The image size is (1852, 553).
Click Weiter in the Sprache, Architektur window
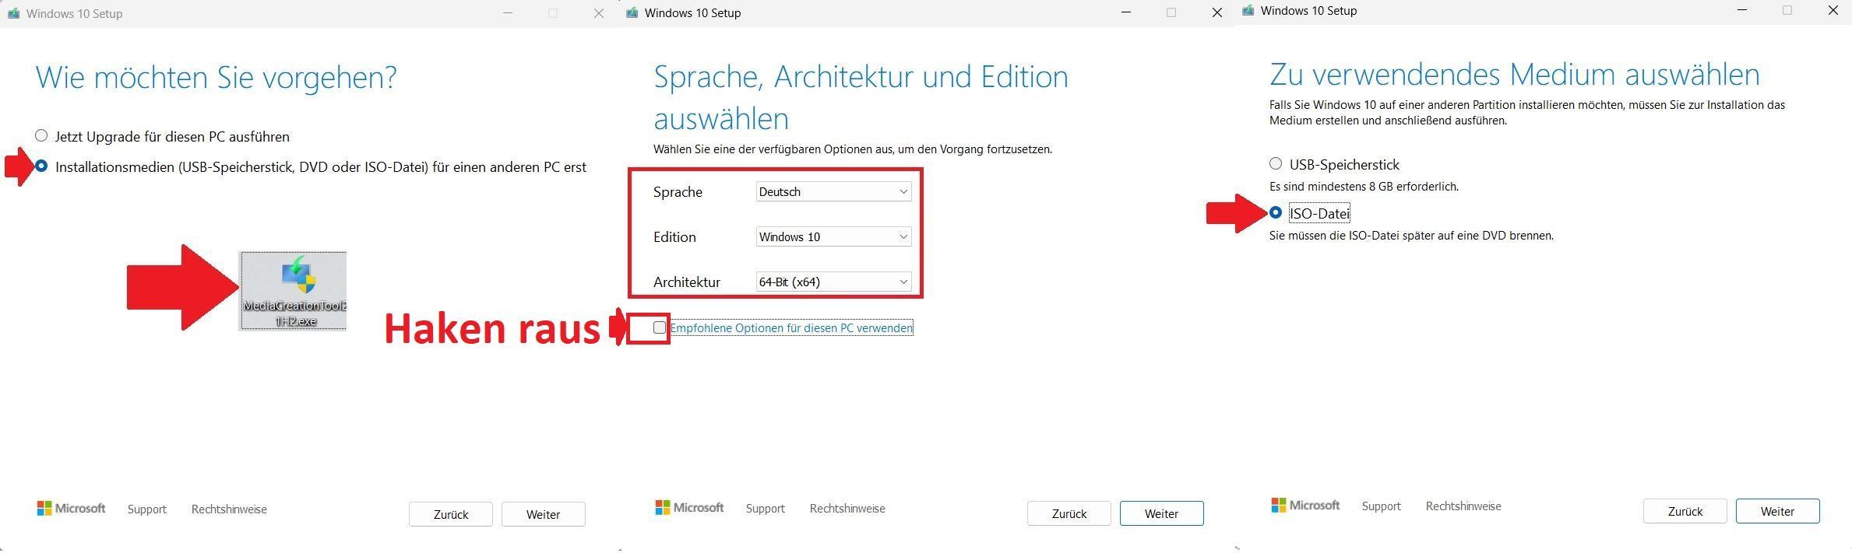coord(1162,513)
